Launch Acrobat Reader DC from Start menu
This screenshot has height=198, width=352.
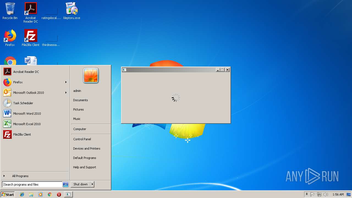pyautogui.click(x=35, y=72)
